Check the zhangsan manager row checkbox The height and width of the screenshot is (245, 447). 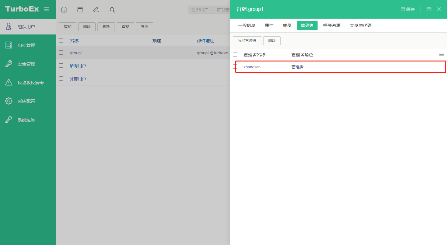[x=235, y=66]
